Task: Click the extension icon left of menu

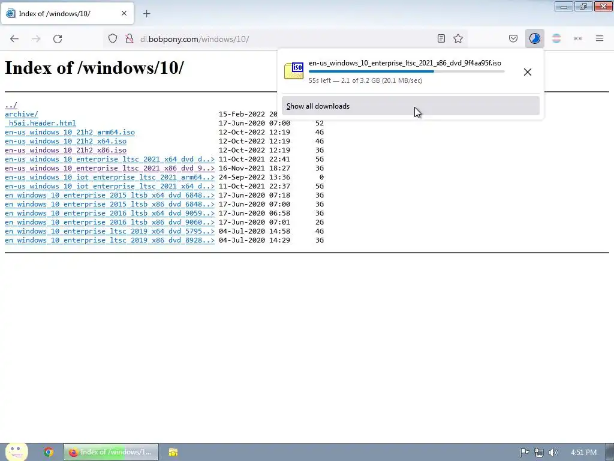Action: 578,38
